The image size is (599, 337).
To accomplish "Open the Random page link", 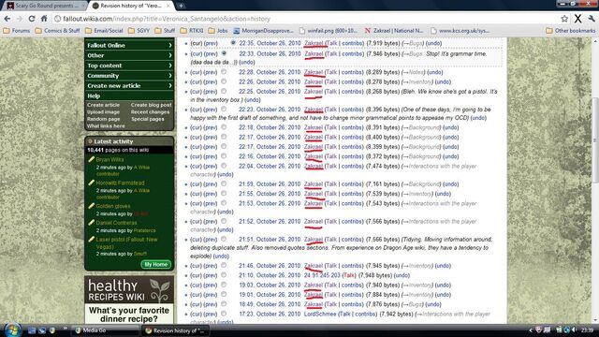I will pos(103,119).
